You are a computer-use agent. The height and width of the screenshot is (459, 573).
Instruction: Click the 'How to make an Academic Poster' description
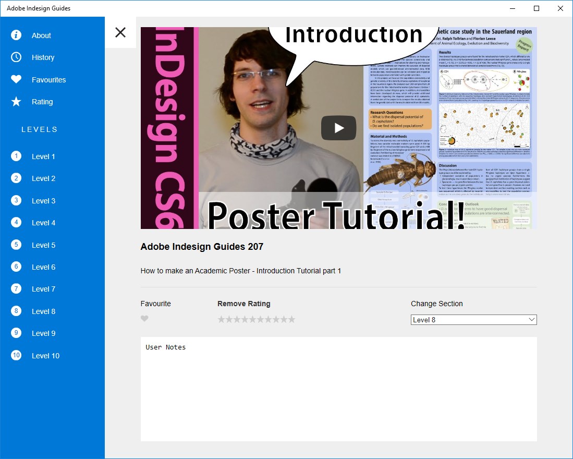[241, 271]
